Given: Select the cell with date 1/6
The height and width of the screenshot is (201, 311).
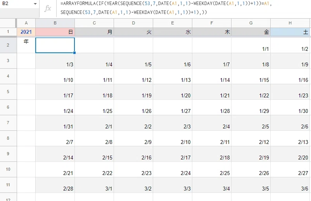Looking at the screenshot, I should pyautogui.click(x=173, y=61).
